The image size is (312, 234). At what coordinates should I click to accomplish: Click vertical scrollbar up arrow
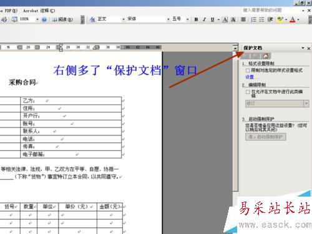coord(235,49)
